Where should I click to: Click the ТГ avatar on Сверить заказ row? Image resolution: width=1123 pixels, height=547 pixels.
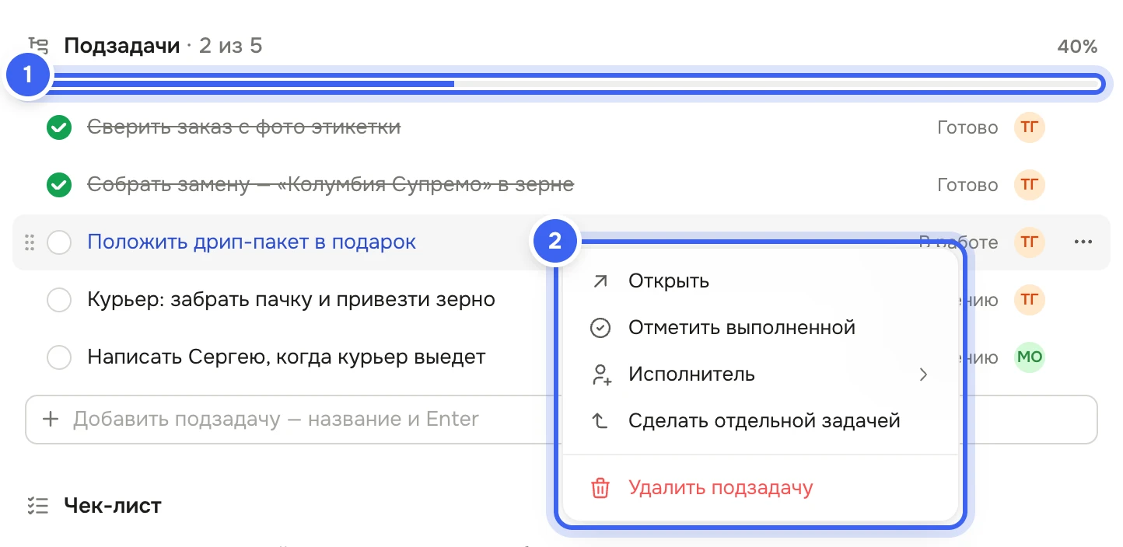point(1029,127)
